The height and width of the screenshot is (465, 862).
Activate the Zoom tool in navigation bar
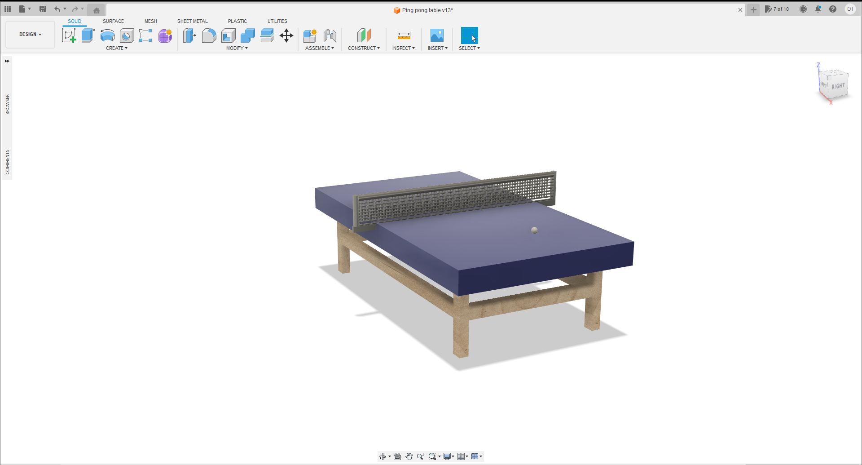pos(420,456)
